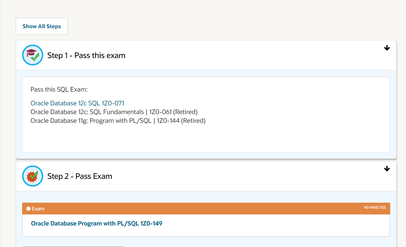Click the small exam badge icon

pos(28,209)
